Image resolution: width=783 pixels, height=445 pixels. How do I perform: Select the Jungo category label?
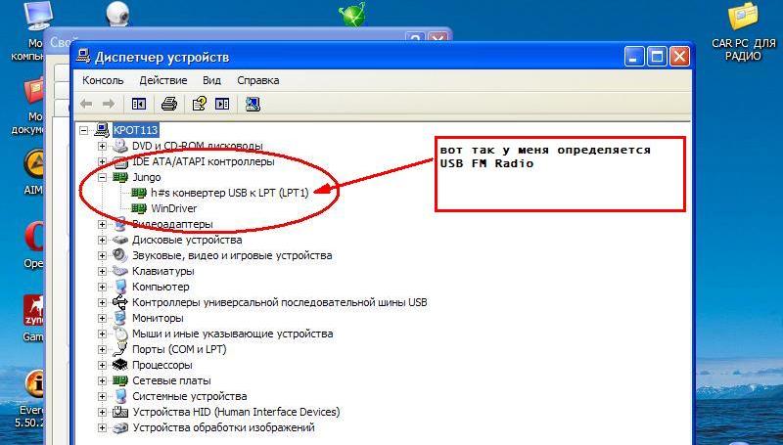click(146, 177)
